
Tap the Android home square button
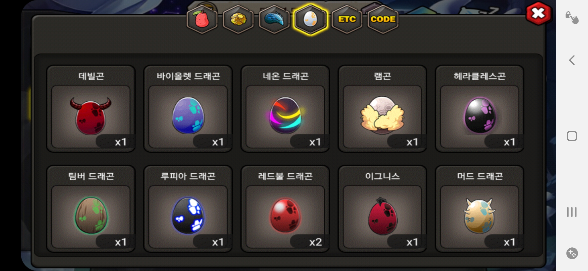tap(572, 136)
